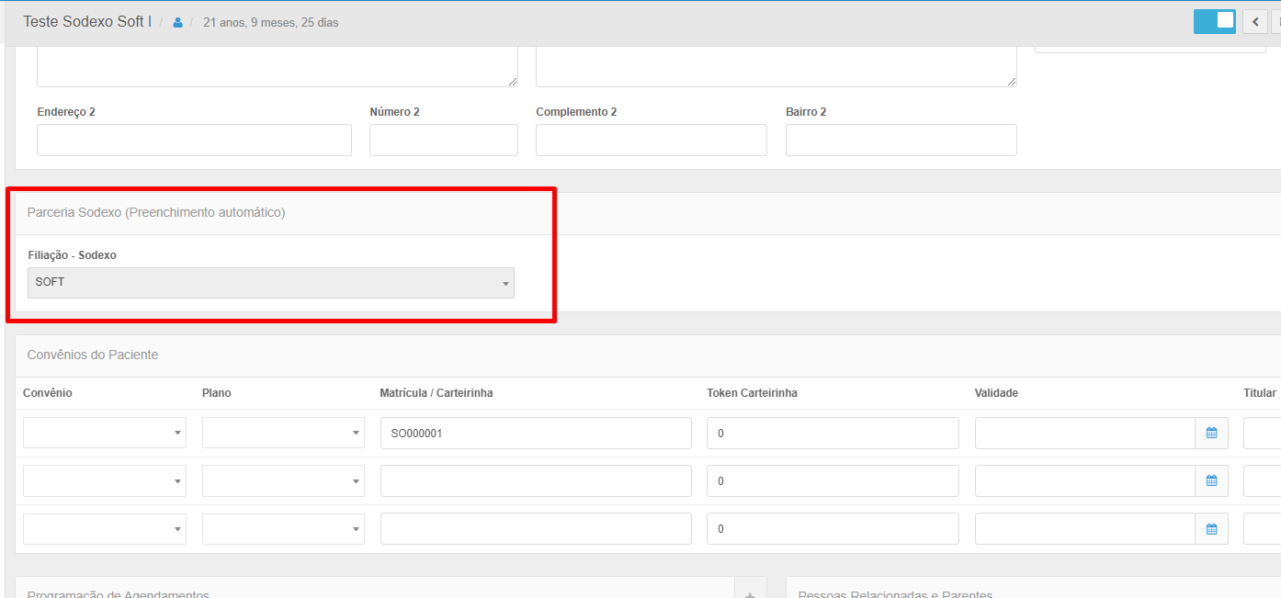This screenshot has height=598, width=1281.
Task: Click the 'Convênios do Paciente' section heading
Action: [x=93, y=355]
